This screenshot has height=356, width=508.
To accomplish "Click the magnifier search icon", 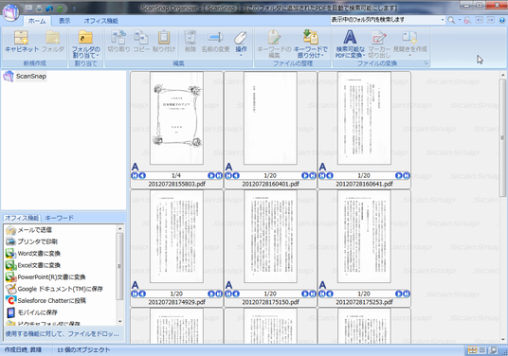I will pos(451,20).
